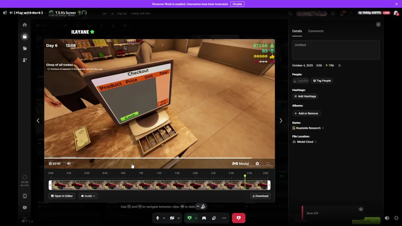Screen dimensions: 402x226
Task: Expand the Medal Cloud file location
Action: [305, 142]
